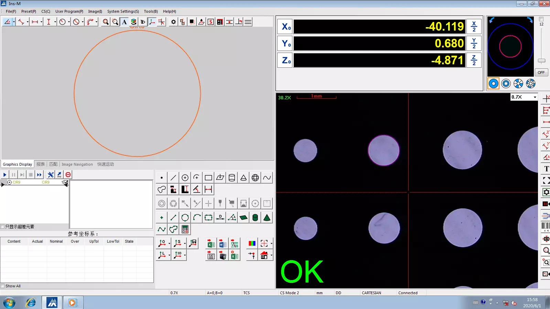Export the report to Word
Screen dimensions: 550x309
click(223, 244)
